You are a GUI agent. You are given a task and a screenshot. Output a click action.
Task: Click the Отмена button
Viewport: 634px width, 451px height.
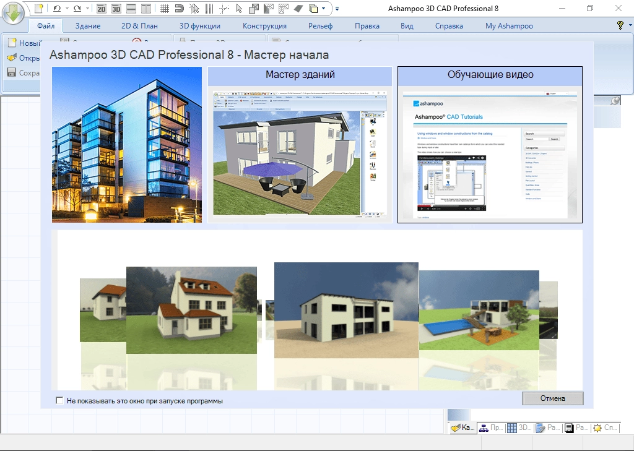coord(552,398)
